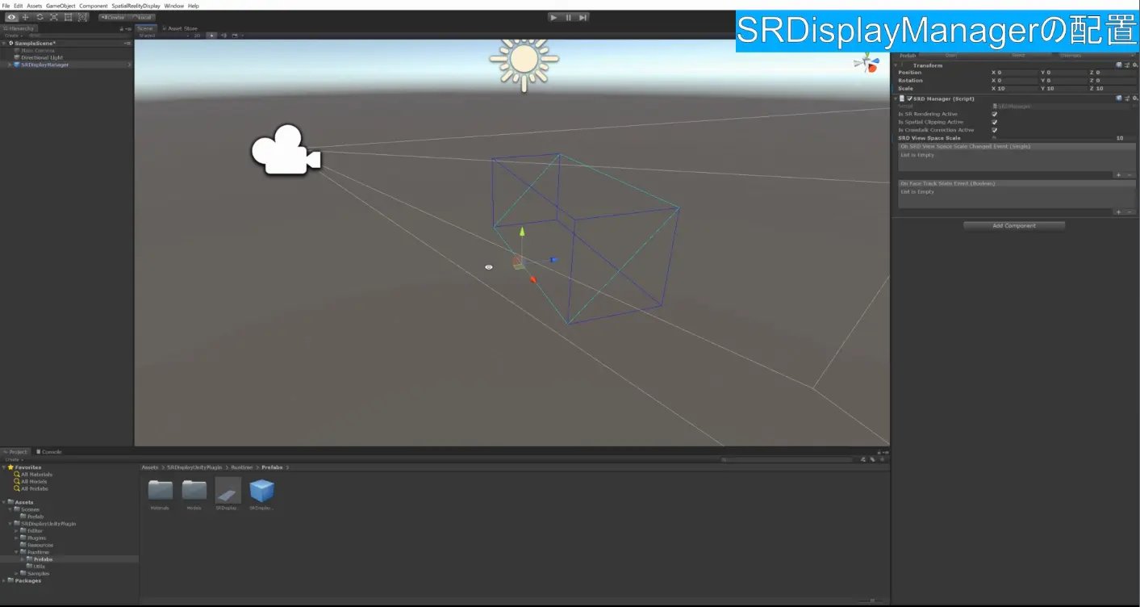Expand the Packages folder

pyautogui.click(x=5, y=580)
